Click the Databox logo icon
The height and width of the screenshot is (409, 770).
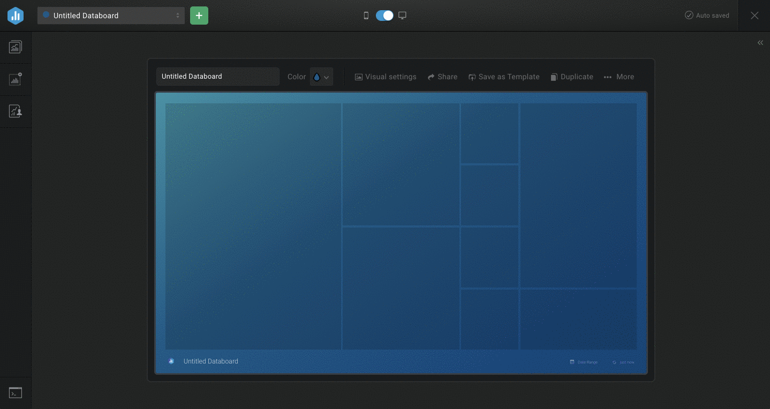point(16,16)
